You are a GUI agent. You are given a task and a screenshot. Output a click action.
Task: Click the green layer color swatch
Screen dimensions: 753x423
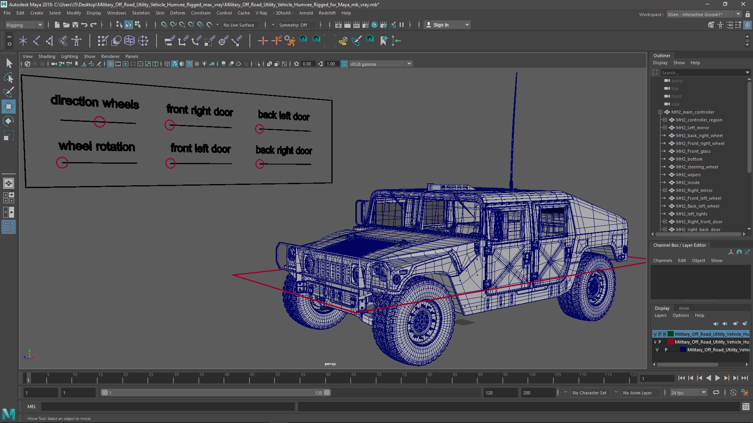(671, 334)
